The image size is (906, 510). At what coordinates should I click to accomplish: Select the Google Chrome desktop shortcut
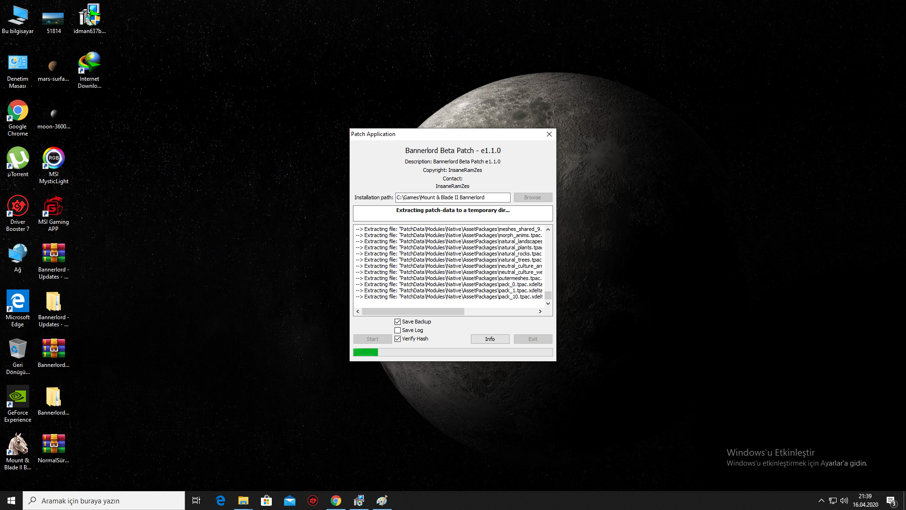pos(18,119)
